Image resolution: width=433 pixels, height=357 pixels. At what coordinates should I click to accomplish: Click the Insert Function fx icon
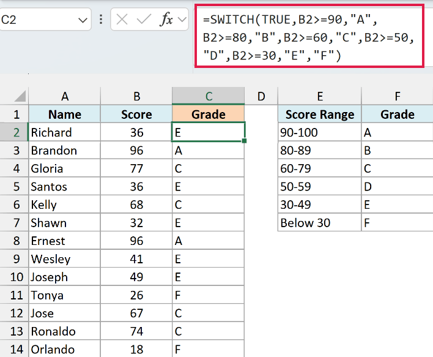point(166,20)
